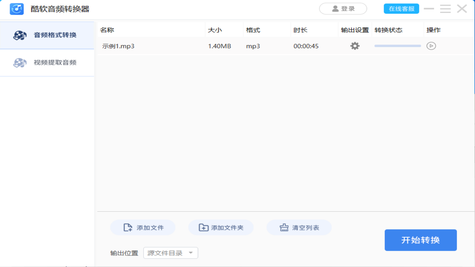Click the 登录 login button
Viewport: 475px width, 267px height.
[x=343, y=9]
